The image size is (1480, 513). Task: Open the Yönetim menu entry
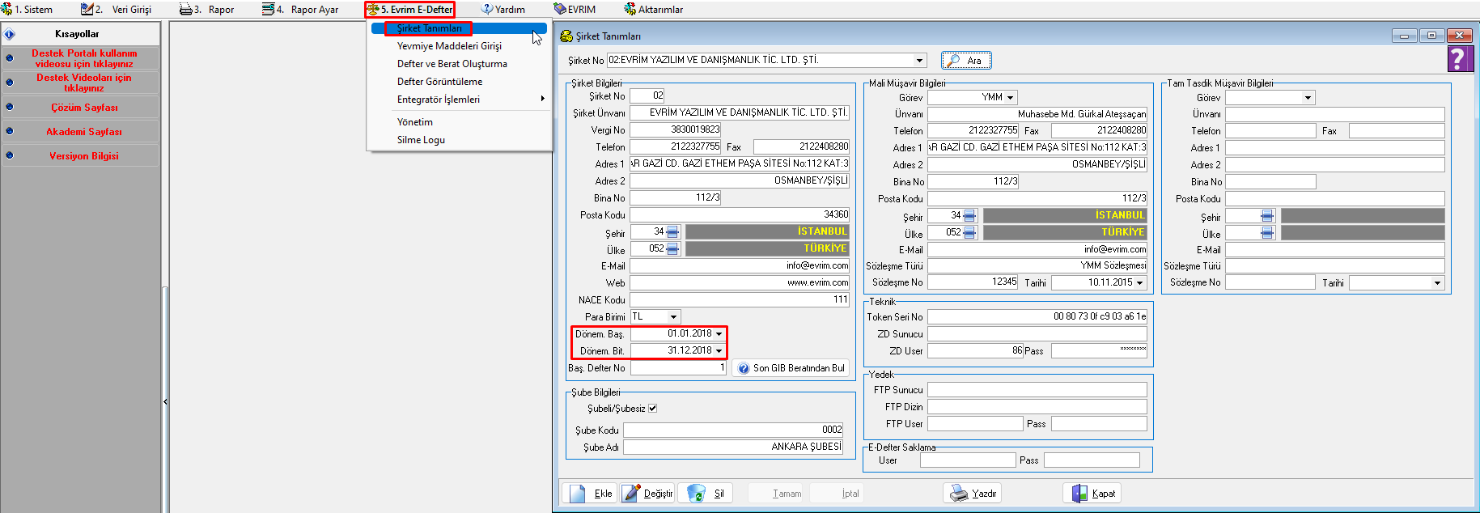(460, 122)
